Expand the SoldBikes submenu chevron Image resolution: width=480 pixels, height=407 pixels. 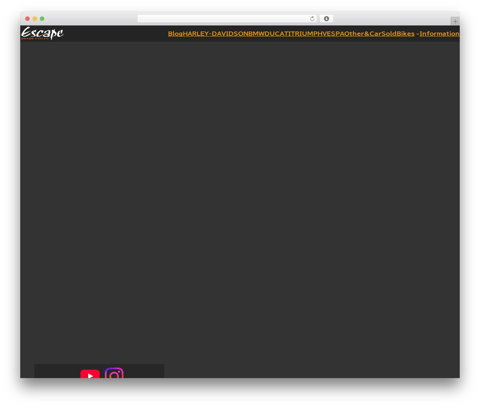click(418, 34)
